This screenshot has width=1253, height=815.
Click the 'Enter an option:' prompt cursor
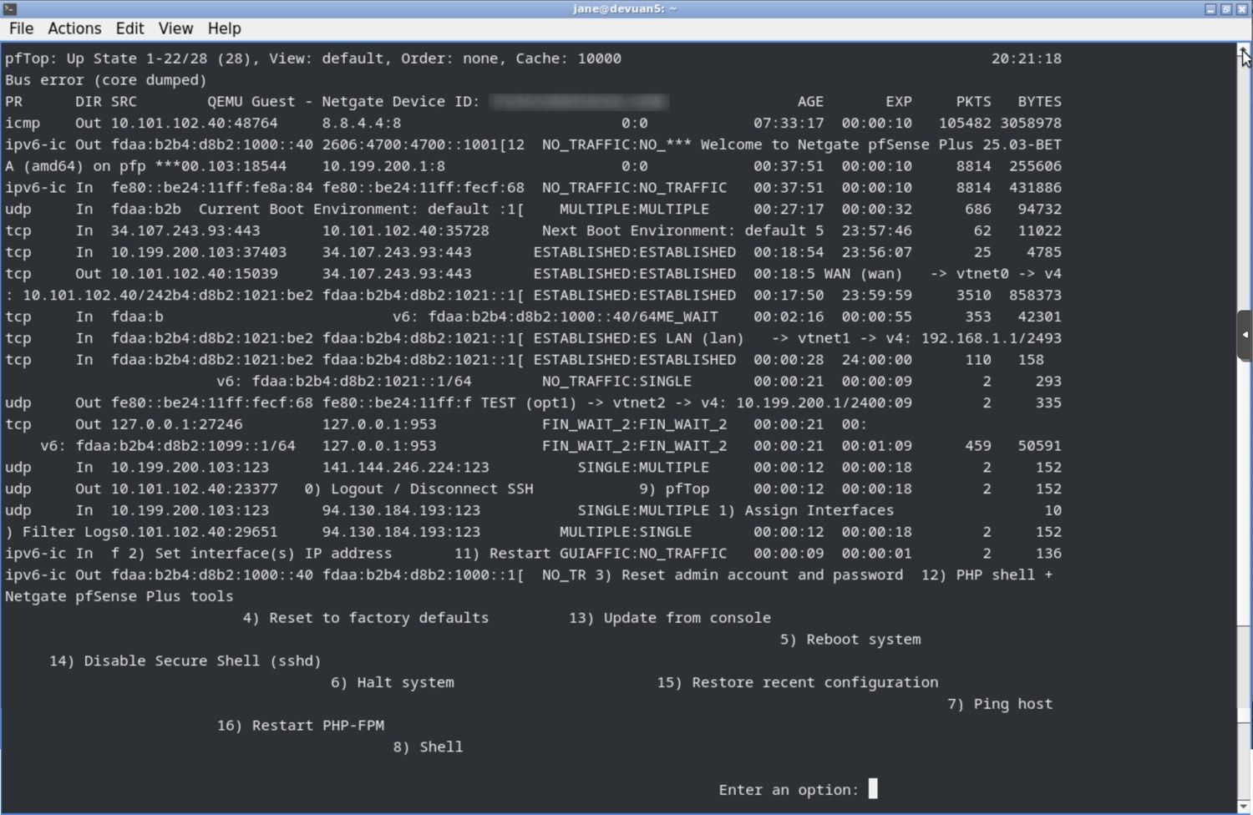(x=873, y=789)
